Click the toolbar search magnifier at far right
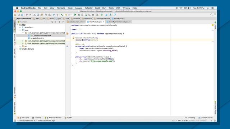The width and height of the screenshot is (230, 129). pyautogui.click(x=211, y=15)
